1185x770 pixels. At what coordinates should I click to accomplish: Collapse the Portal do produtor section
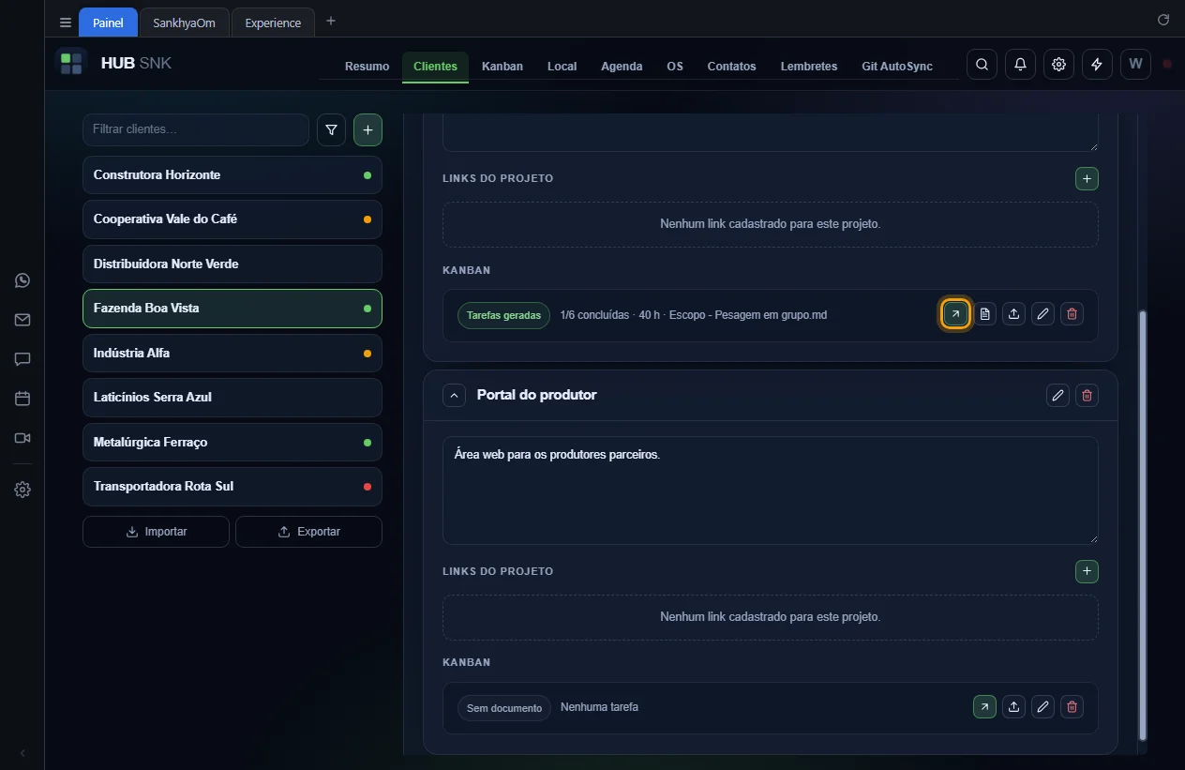[454, 396]
